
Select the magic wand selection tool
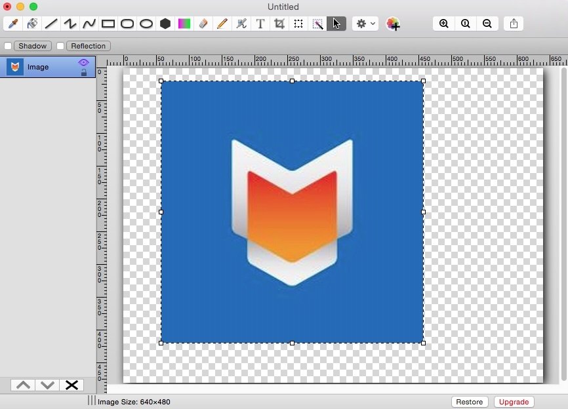click(317, 24)
